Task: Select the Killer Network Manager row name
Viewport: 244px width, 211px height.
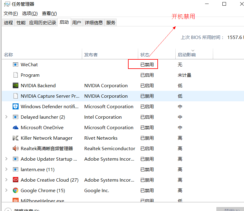Action: click(46, 138)
